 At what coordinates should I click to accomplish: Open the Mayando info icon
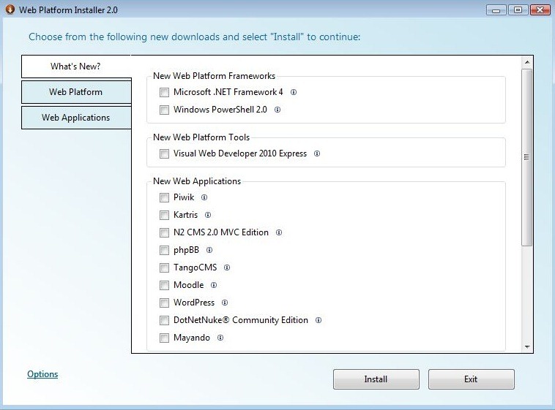click(x=220, y=338)
